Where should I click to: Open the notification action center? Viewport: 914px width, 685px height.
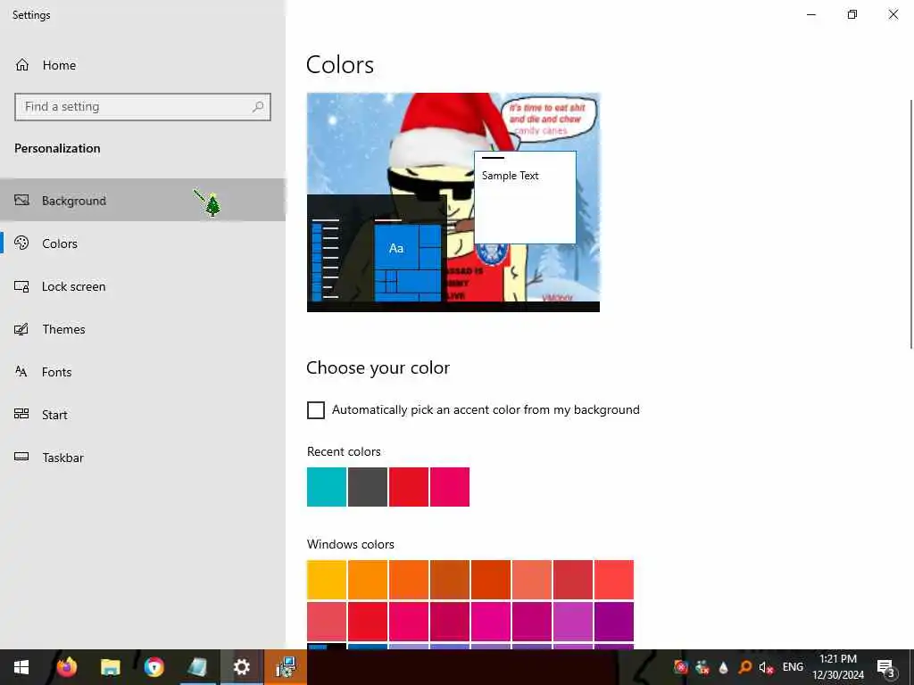[885, 667]
